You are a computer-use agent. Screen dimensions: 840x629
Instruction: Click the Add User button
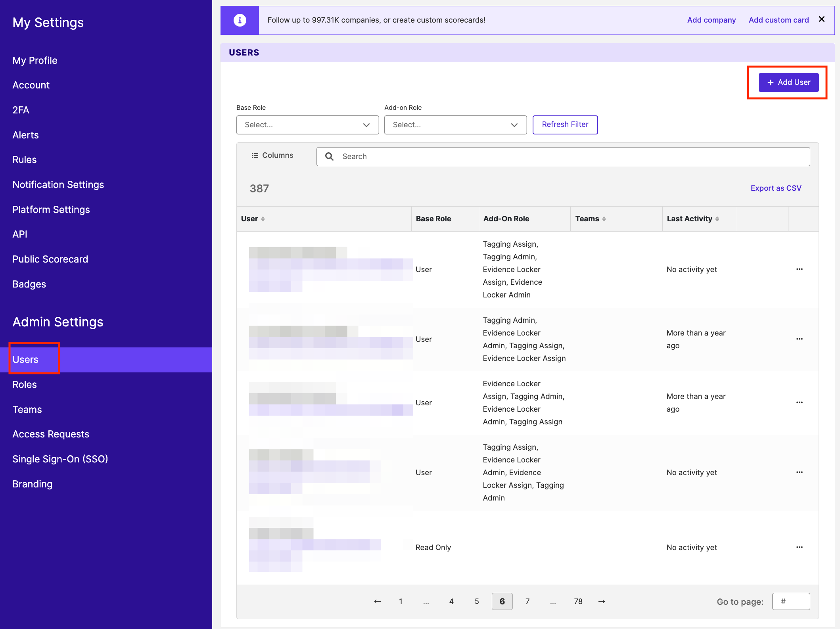pyautogui.click(x=788, y=82)
